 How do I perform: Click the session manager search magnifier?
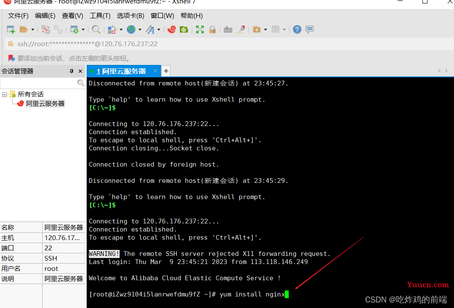coord(81,83)
